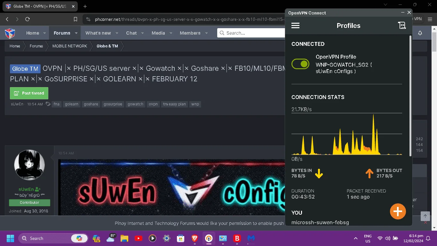Open the Forums nav tab
Screen dimensions: 437x246
click(62, 33)
